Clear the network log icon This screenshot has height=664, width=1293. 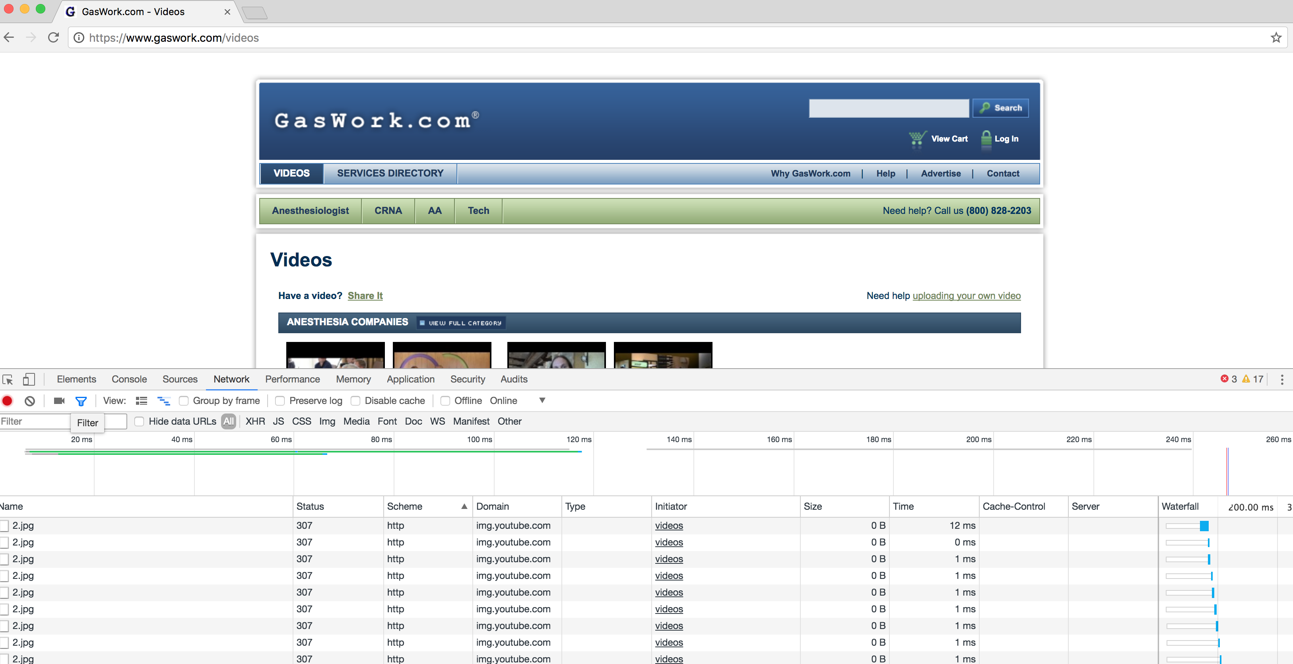pos(29,401)
